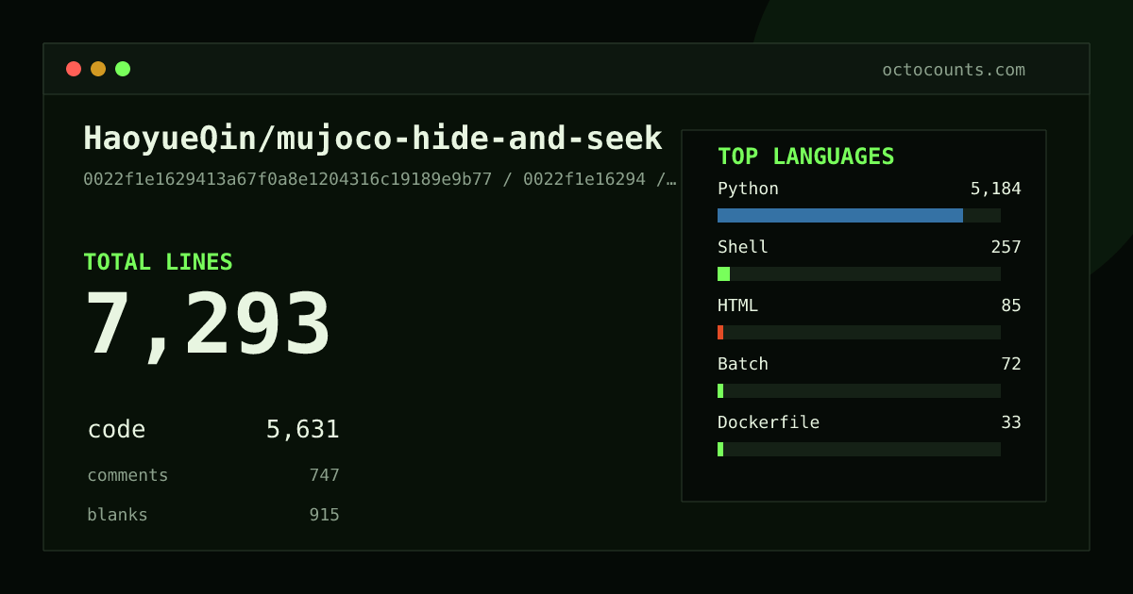
Task: Click the yellow minimize window dot
Action: point(98,69)
